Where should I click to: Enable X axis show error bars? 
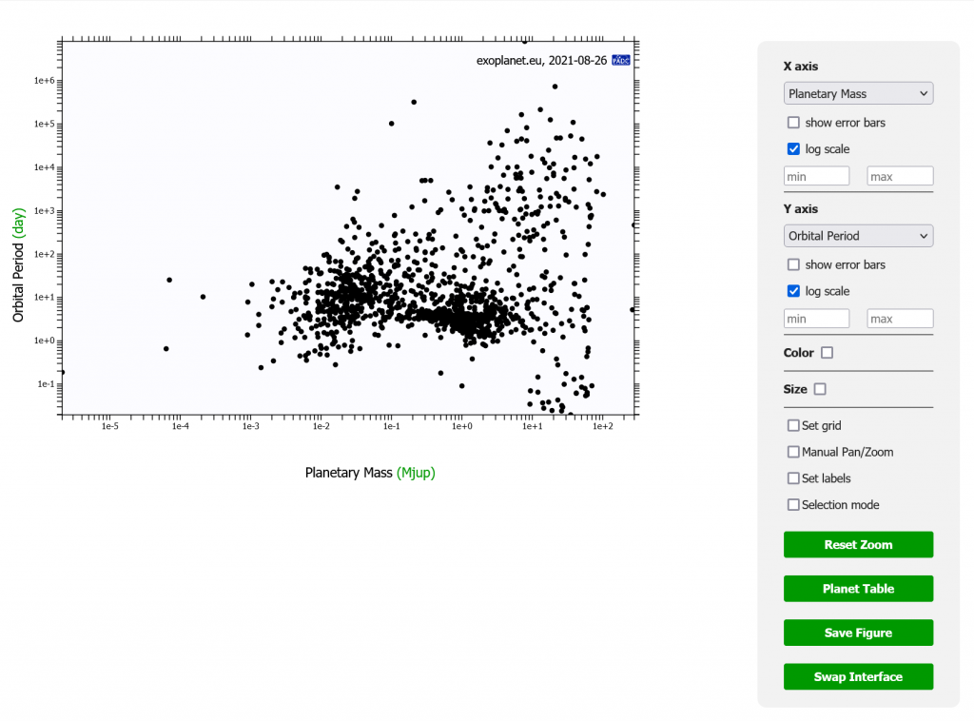coord(793,123)
